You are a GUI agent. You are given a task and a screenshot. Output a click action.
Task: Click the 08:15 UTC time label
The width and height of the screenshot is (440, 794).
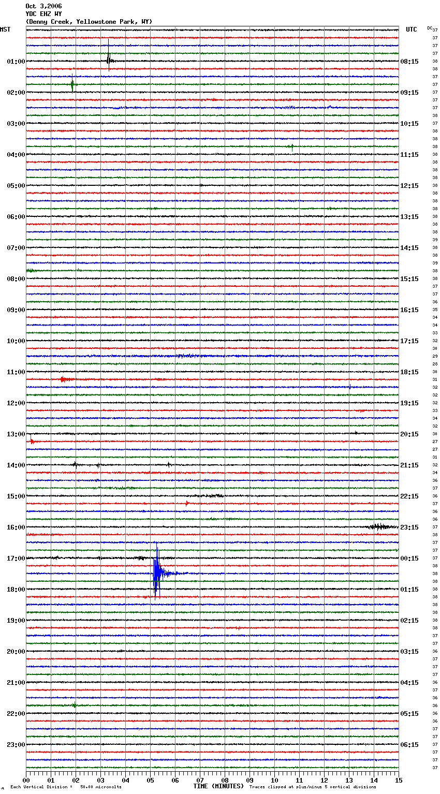click(409, 62)
